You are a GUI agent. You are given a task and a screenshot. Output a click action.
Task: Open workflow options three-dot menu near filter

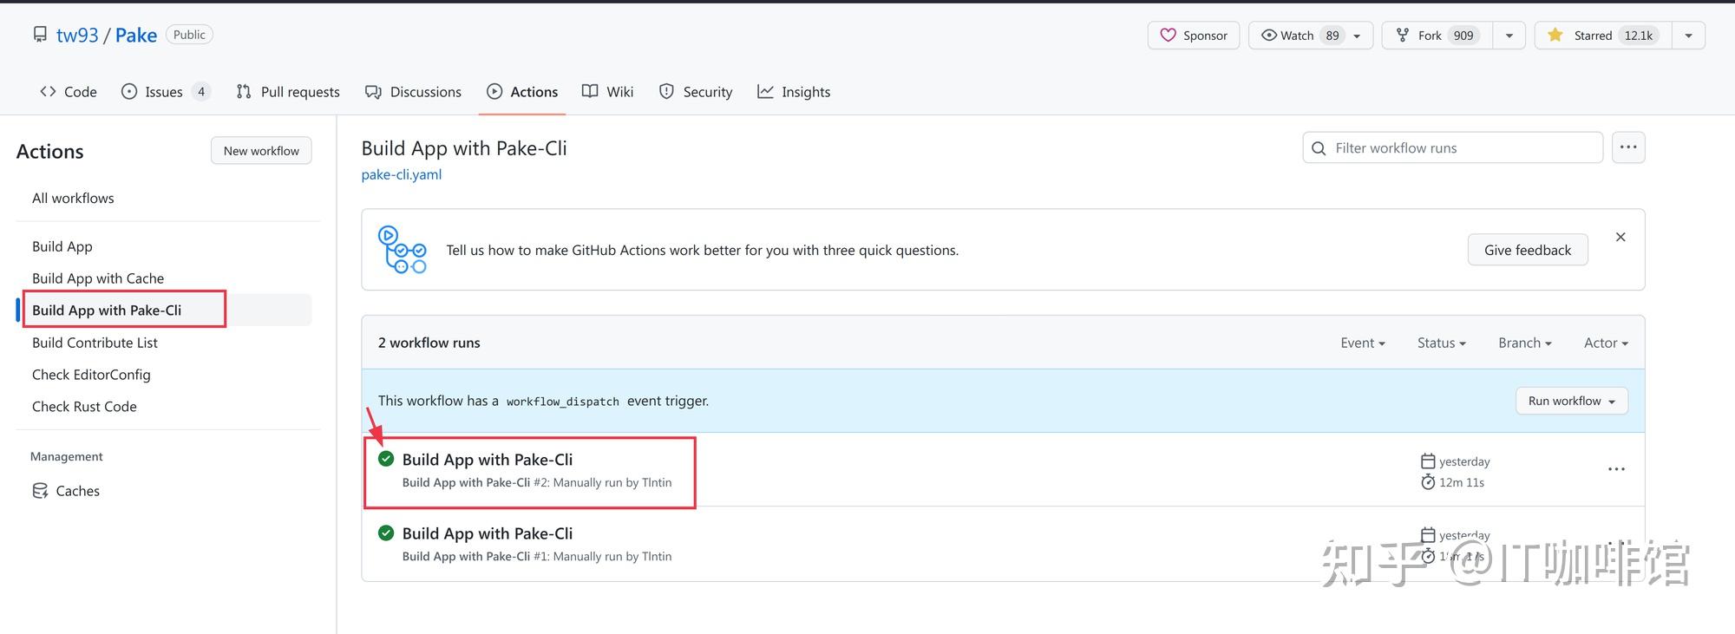pyautogui.click(x=1628, y=147)
